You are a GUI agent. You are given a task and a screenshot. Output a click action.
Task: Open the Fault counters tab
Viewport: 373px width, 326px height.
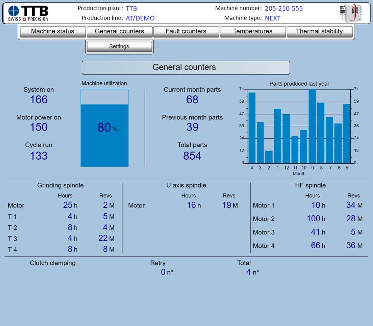coord(186,31)
